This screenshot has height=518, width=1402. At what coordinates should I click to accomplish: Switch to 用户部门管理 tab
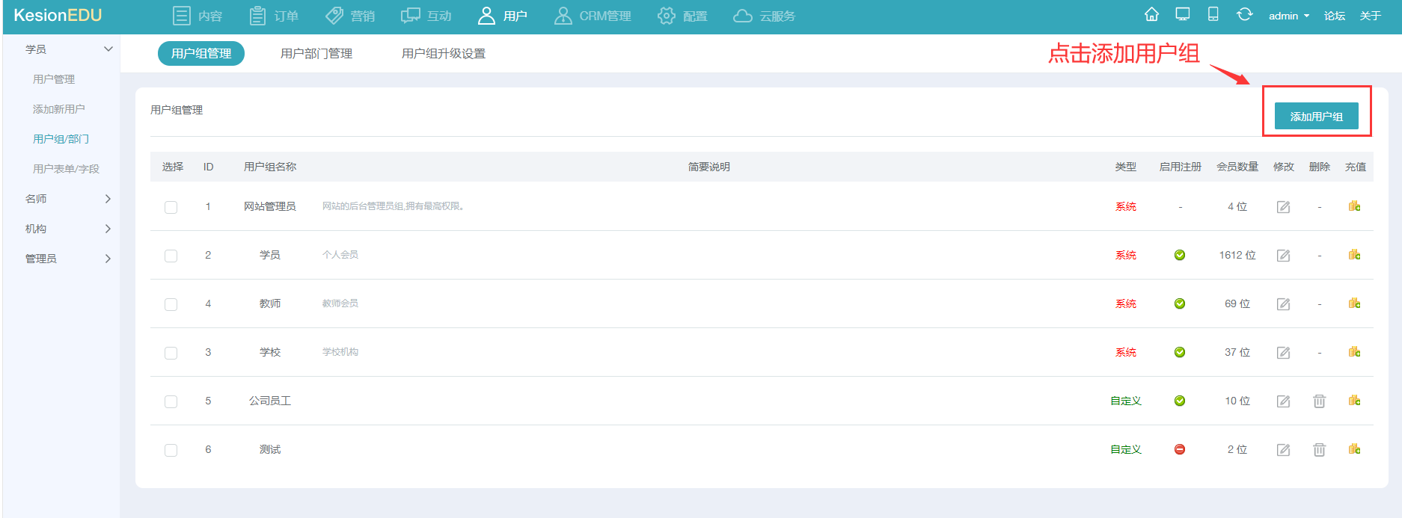316,54
